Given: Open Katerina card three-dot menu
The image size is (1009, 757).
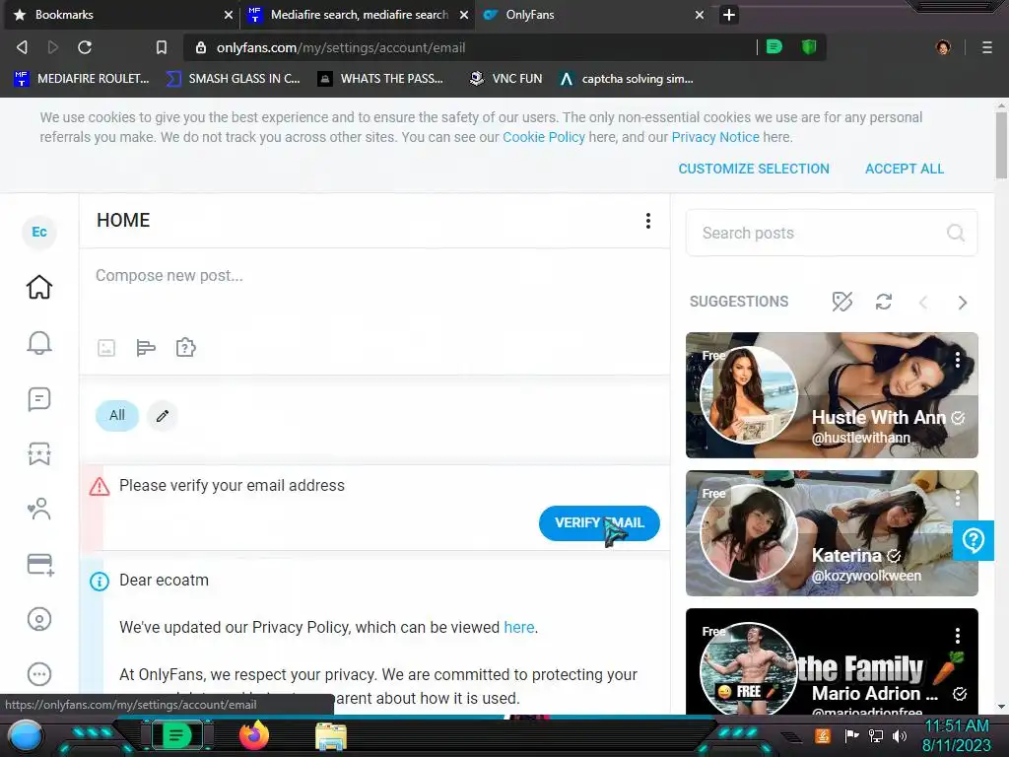Looking at the screenshot, I should 958,498.
